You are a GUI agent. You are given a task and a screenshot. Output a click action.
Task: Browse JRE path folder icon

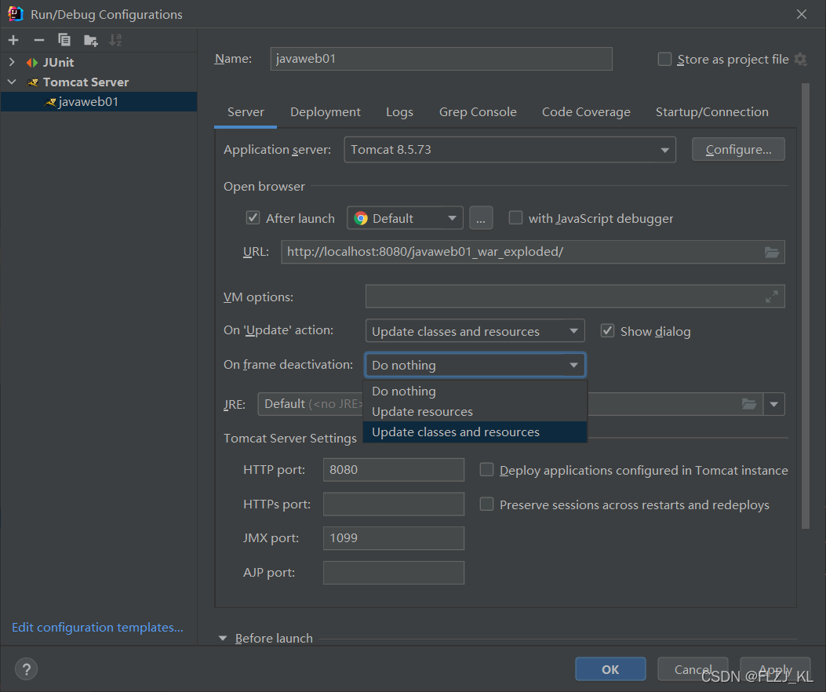pyautogui.click(x=749, y=404)
